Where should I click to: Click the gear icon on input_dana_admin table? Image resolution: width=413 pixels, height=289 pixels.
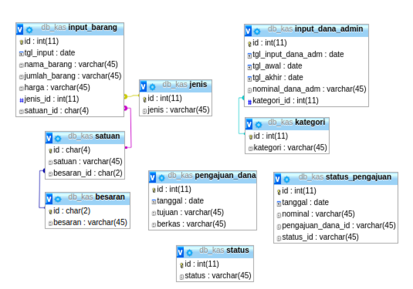(257, 31)
